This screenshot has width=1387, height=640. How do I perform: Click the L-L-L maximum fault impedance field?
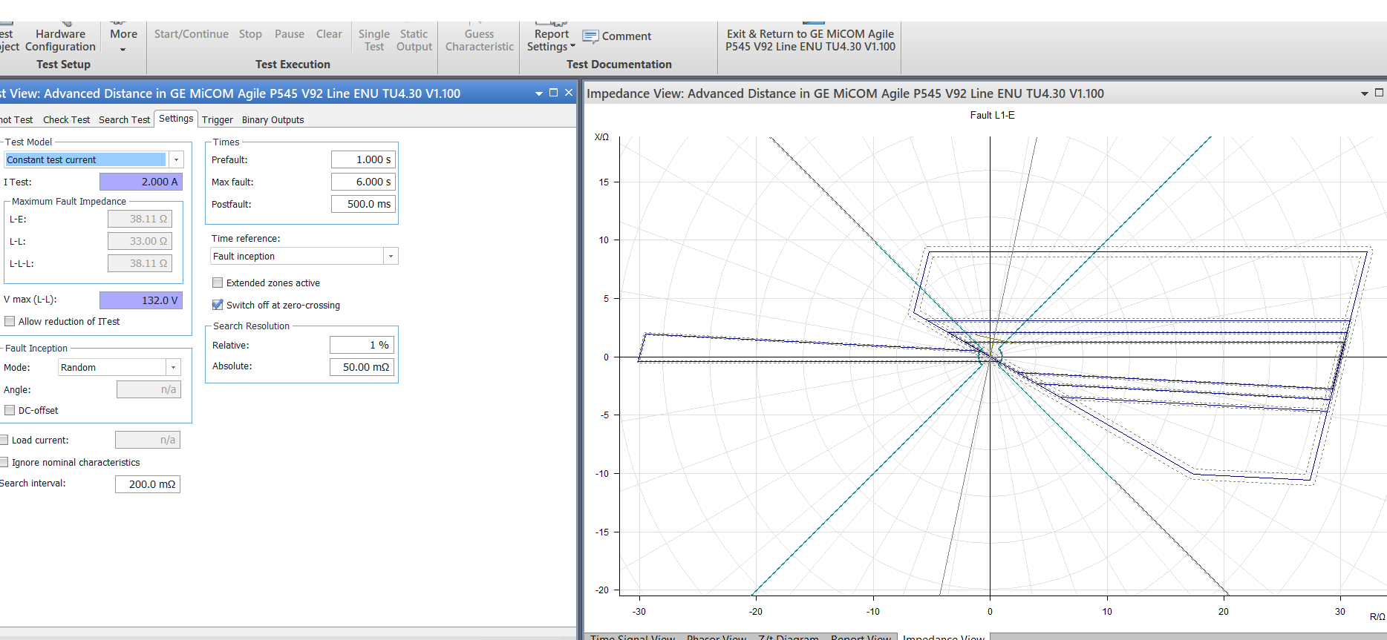(140, 263)
